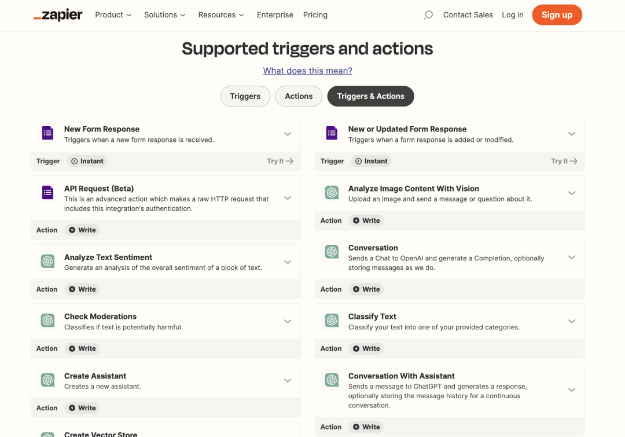Expand the Check Moderations card
The height and width of the screenshot is (437, 625).
(x=288, y=321)
